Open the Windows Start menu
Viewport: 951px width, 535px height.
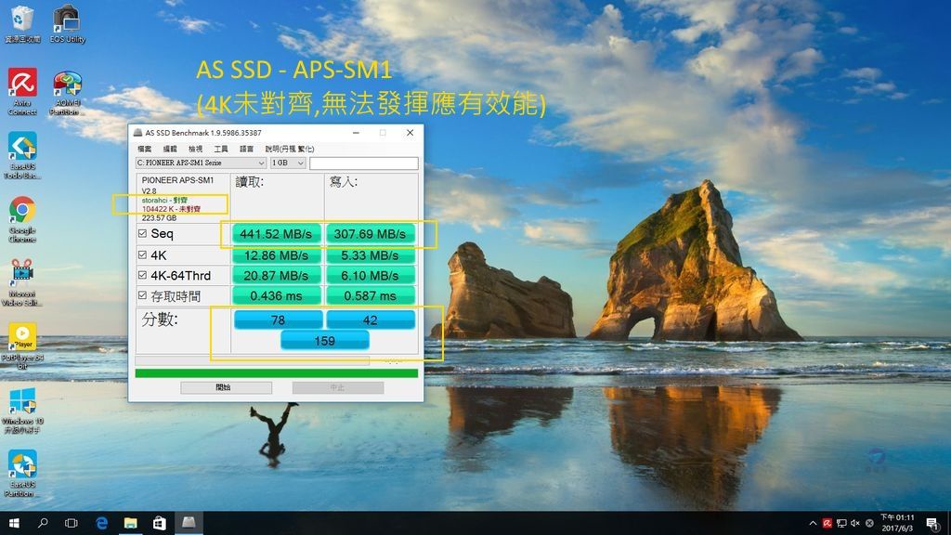click(14, 523)
